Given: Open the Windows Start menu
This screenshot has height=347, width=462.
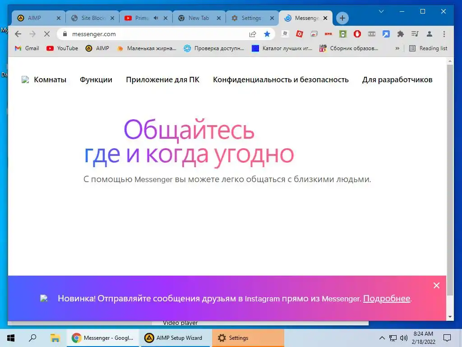Looking at the screenshot, I should click(x=11, y=338).
